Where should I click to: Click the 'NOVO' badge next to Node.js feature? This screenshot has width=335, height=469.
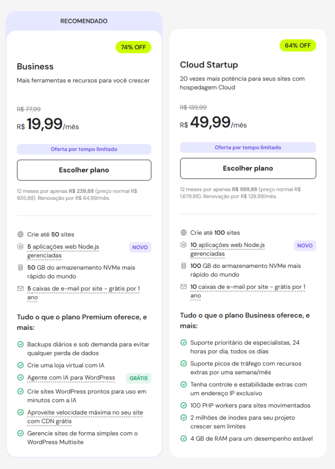(x=140, y=247)
